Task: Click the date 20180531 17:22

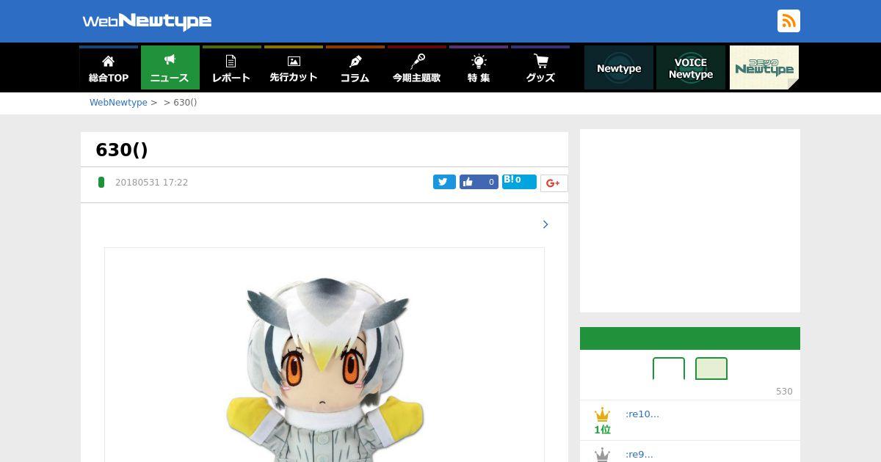Action: pos(151,183)
